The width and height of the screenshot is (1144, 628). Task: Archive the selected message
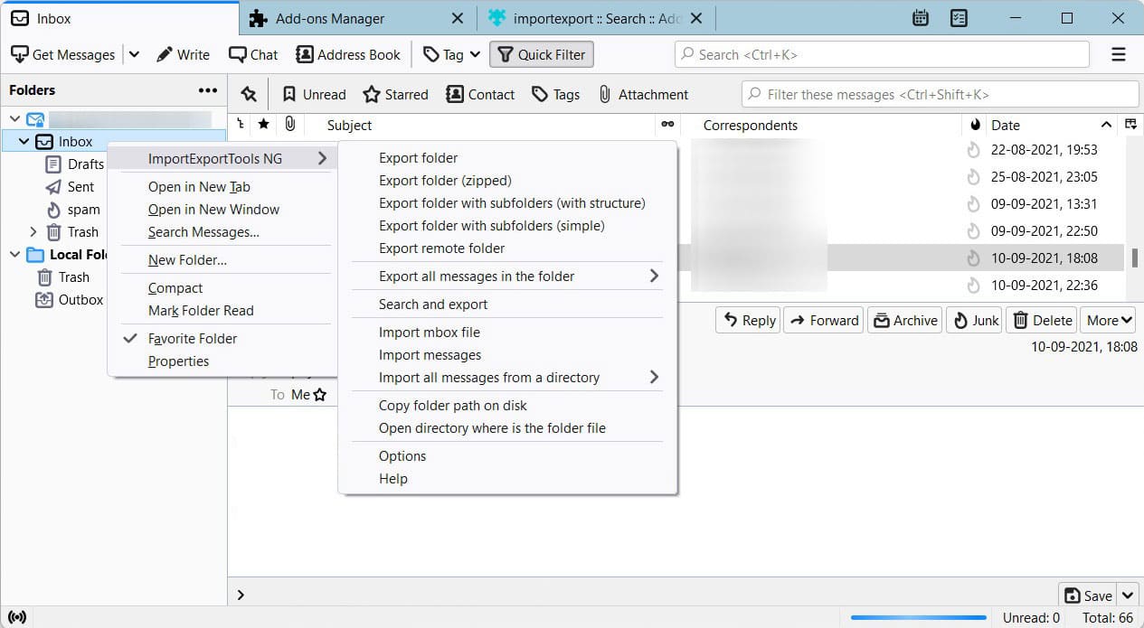point(904,320)
